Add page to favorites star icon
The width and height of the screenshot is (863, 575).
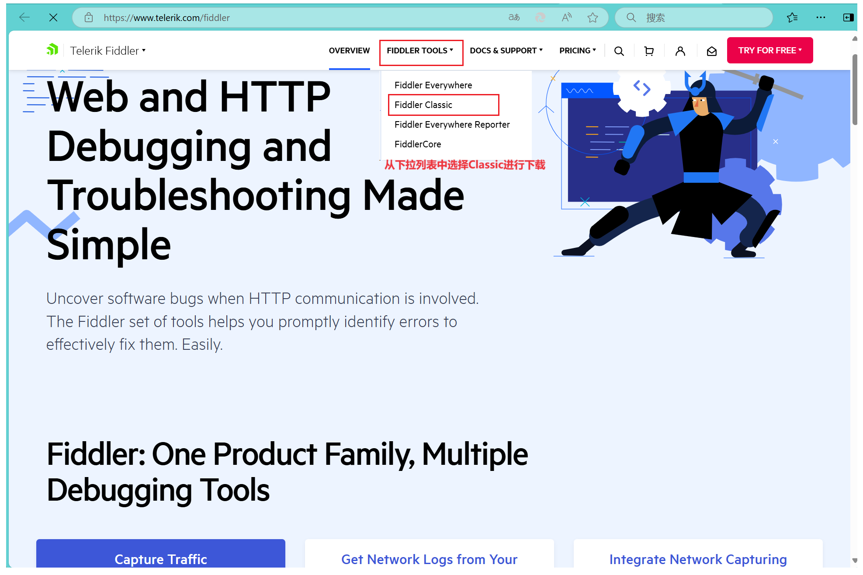click(593, 17)
